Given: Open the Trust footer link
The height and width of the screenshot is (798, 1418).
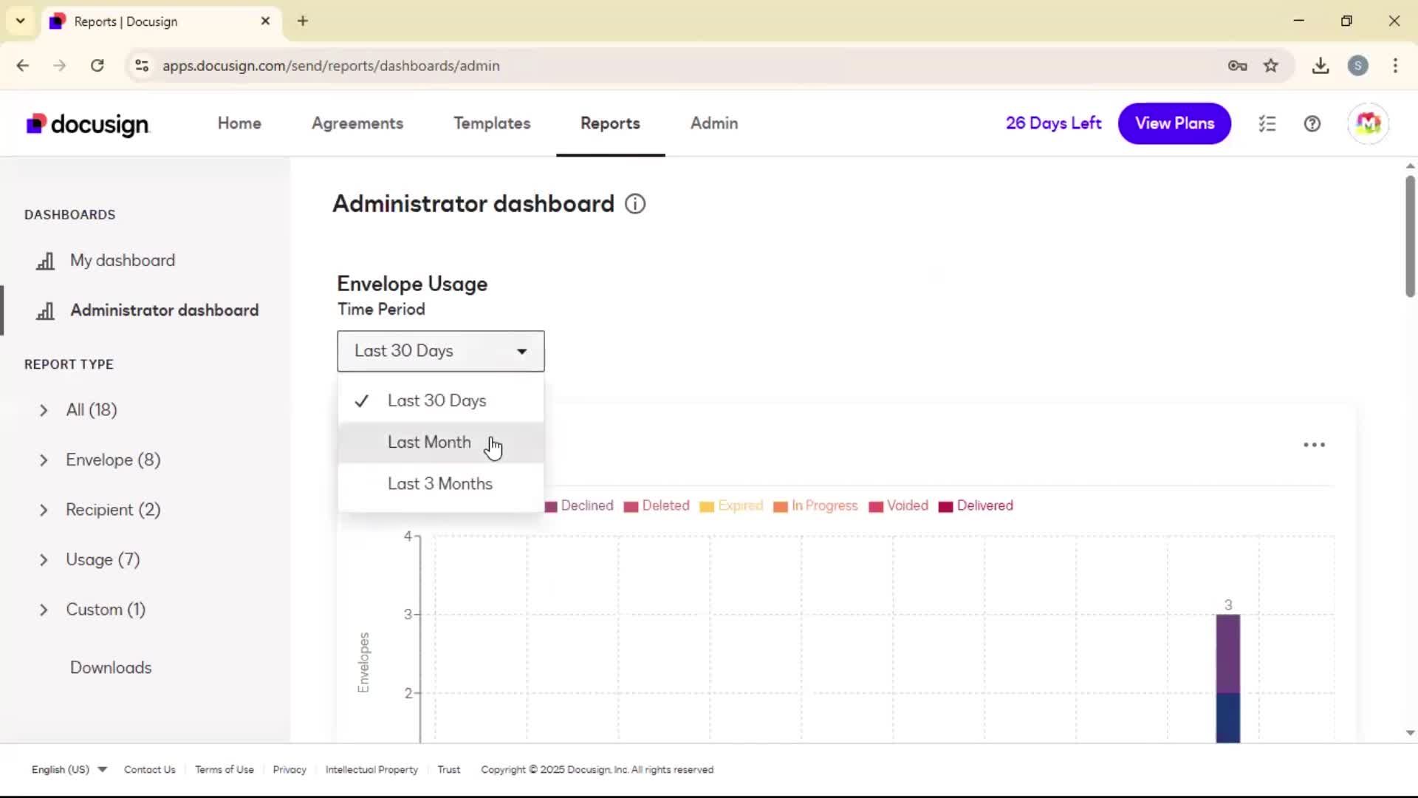Looking at the screenshot, I should [x=449, y=769].
